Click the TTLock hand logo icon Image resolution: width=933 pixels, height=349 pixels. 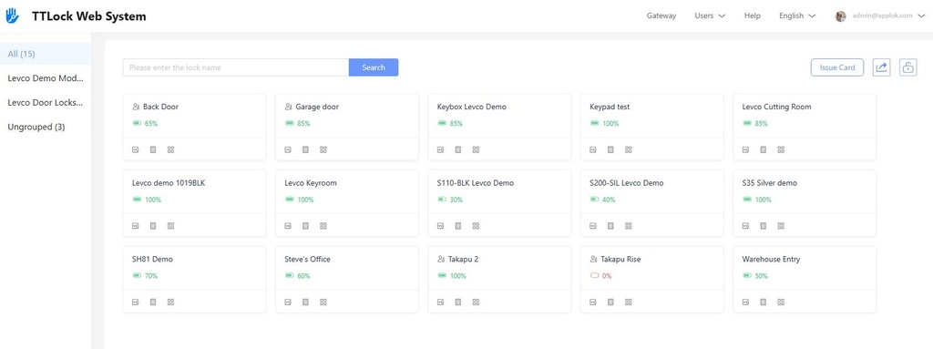(x=12, y=16)
